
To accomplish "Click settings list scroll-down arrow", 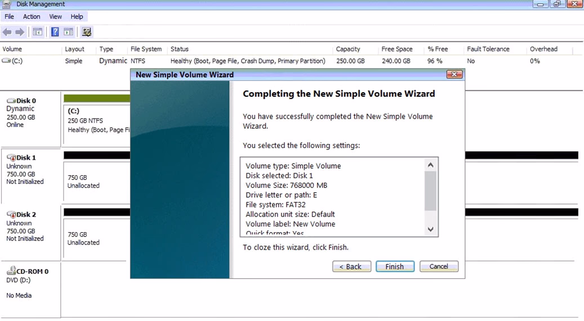I will tap(431, 229).
